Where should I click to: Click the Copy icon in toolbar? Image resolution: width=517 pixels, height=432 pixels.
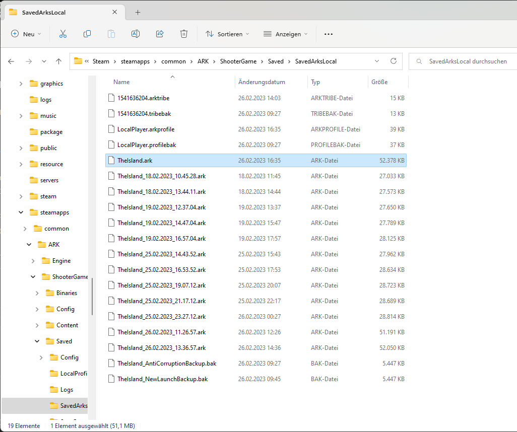[87, 34]
